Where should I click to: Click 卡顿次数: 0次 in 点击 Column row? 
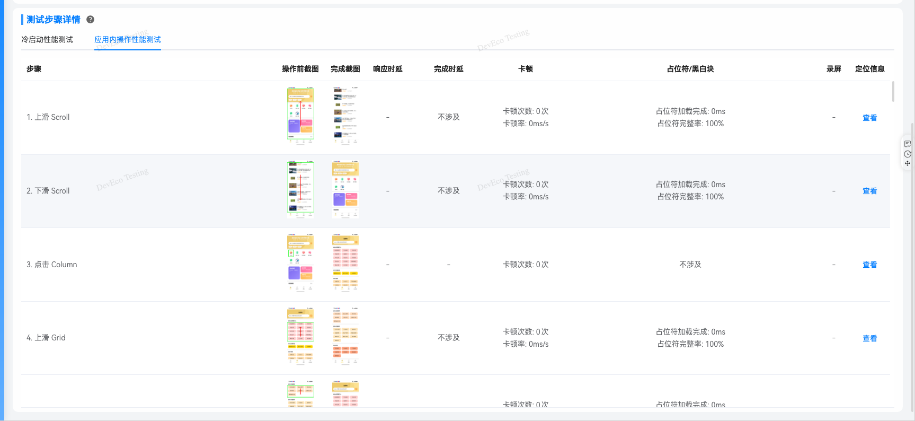point(526,265)
